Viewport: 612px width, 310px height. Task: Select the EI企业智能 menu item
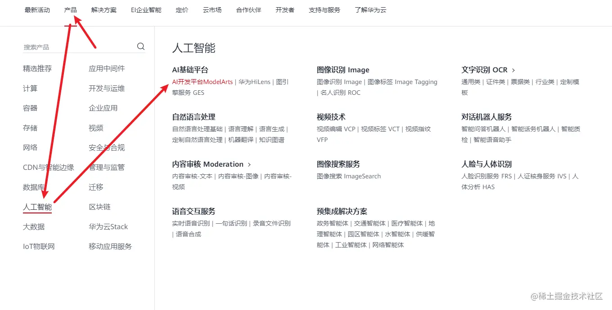click(x=146, y=10)
